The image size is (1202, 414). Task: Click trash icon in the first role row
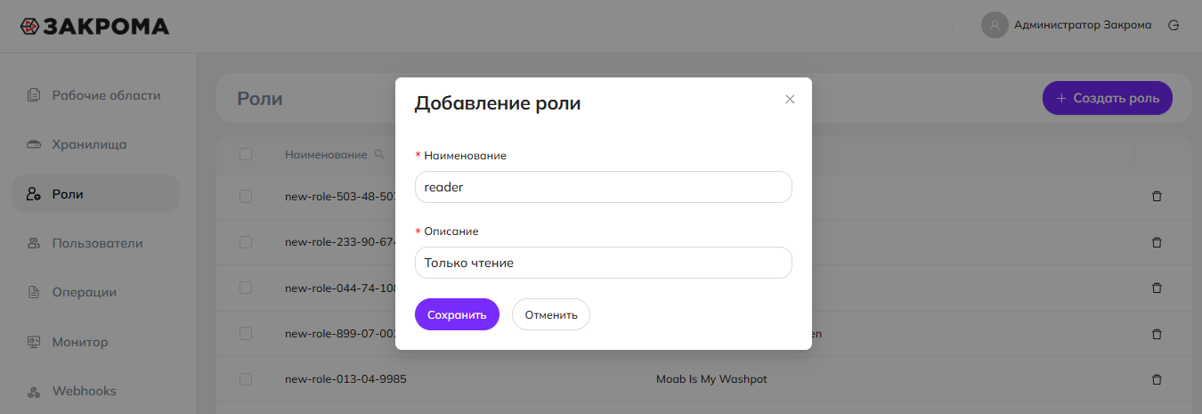[1157, 196]
